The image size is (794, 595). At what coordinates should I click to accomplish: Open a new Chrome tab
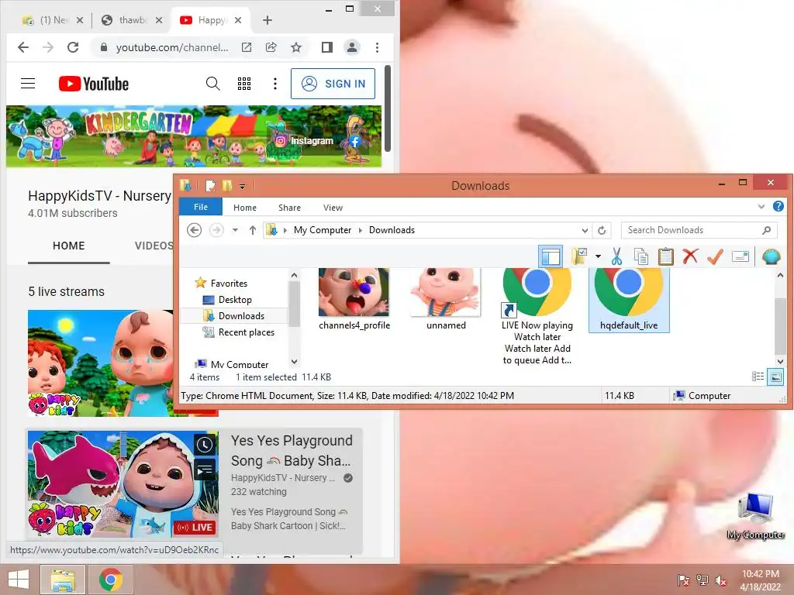(x=268, y=20)
